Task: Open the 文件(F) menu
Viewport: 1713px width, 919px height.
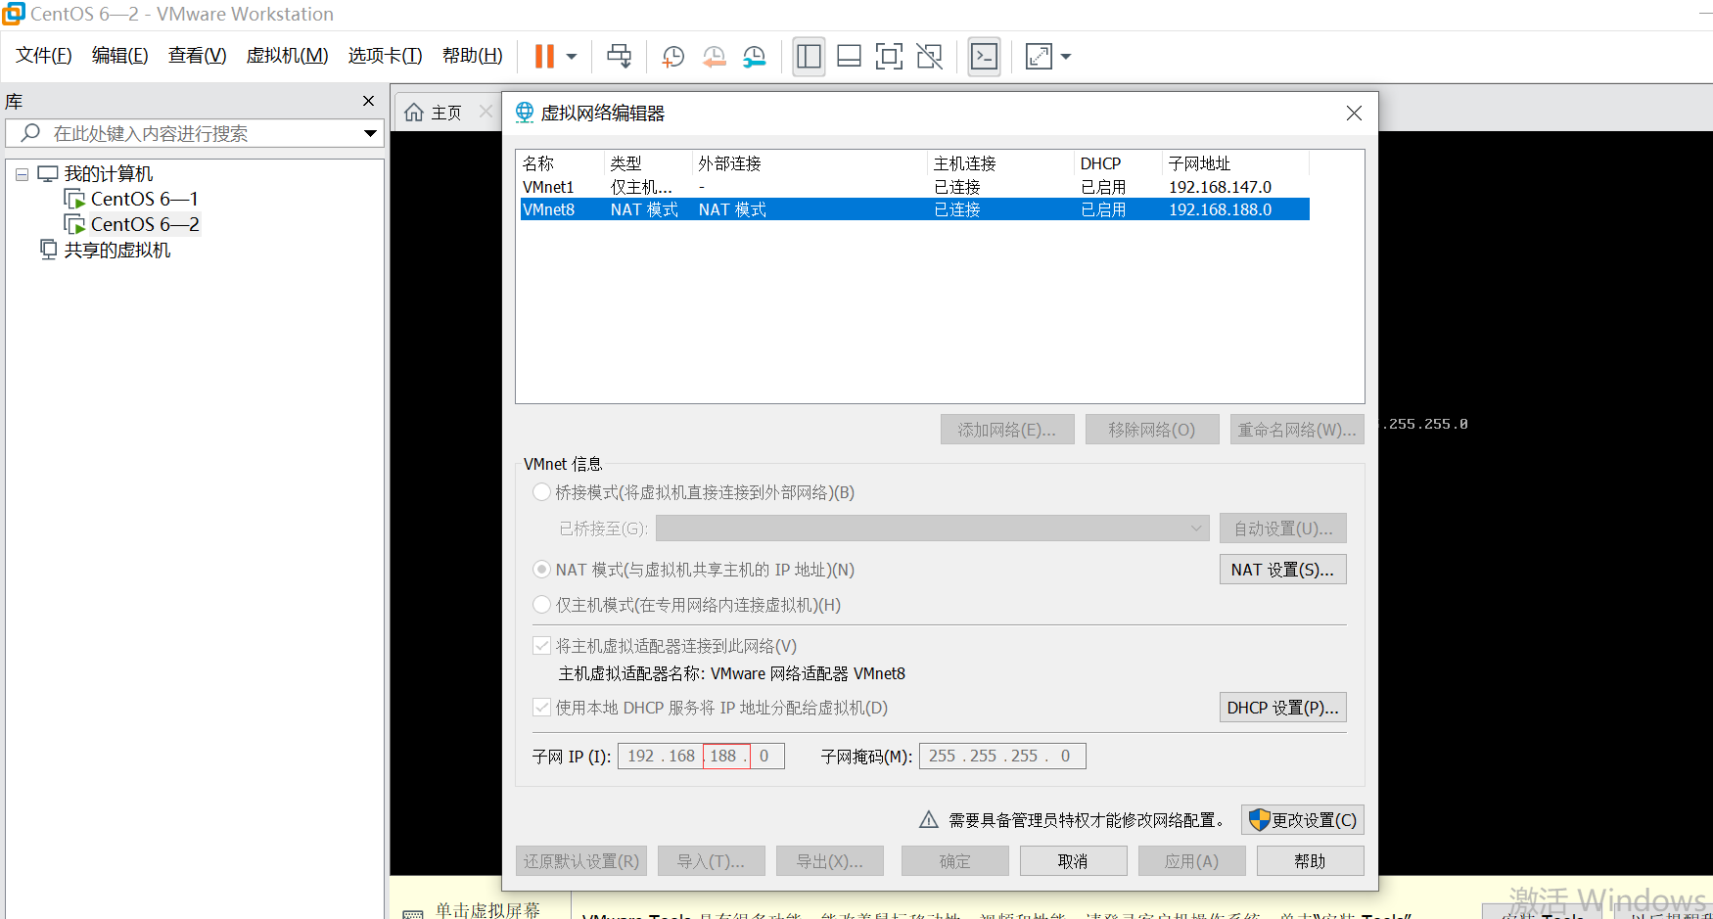Action: tap(44, 56)
